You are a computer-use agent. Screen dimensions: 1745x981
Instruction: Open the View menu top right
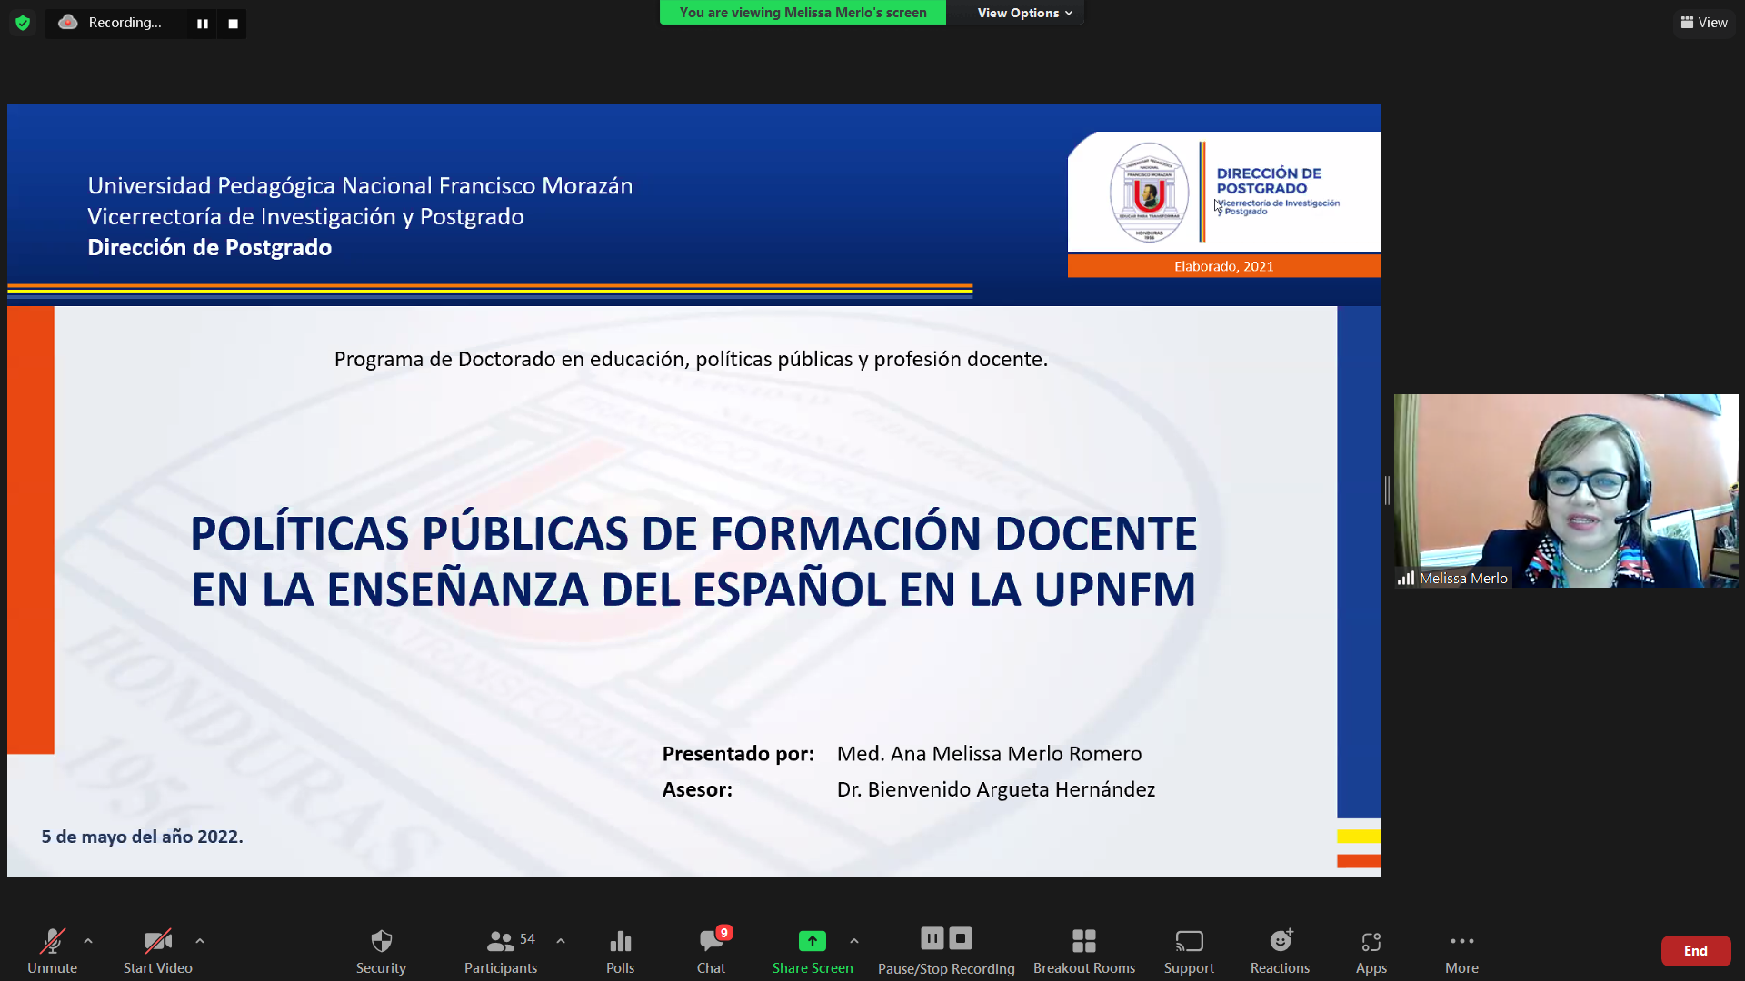pyautogui.click(x=1703, y=22)
